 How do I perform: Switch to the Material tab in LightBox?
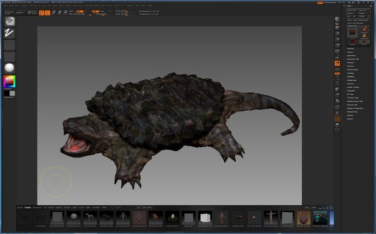(x=58, y=207)
